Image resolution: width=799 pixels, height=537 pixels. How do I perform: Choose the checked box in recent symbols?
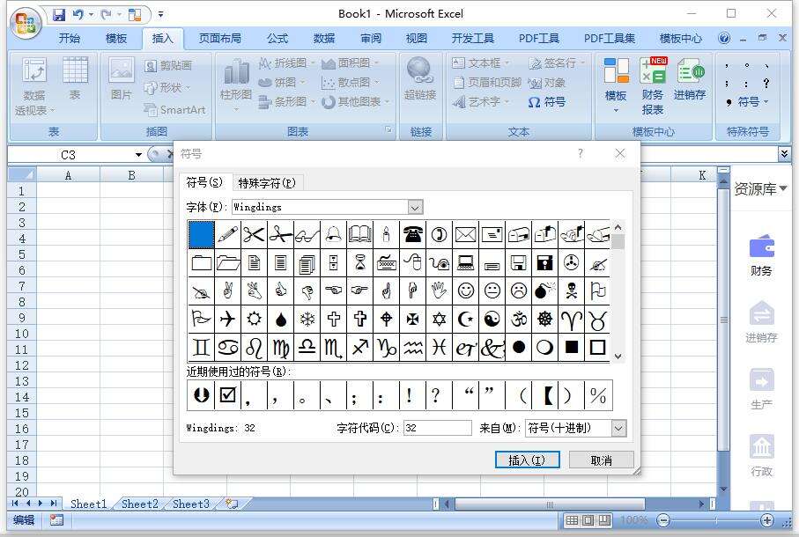pyautogui.click(x=227, y=395)
